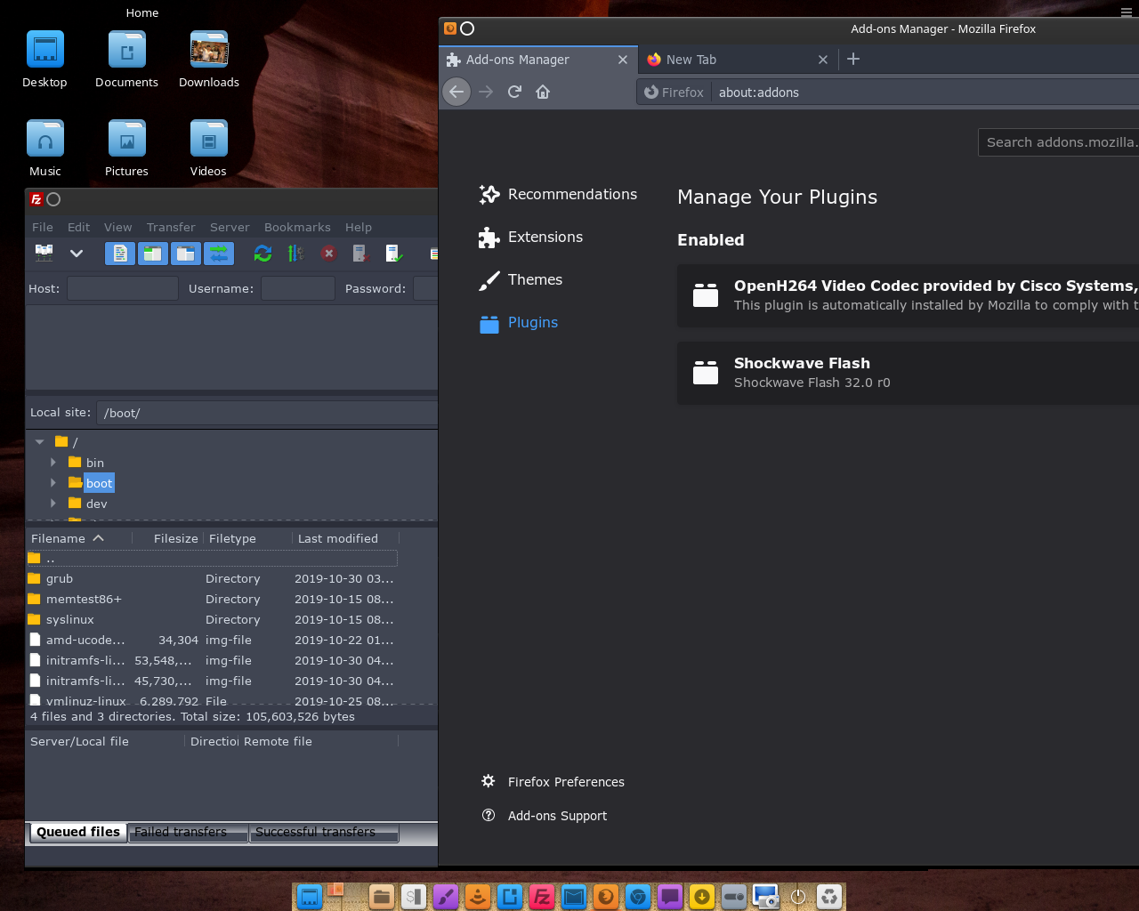
Task: Refresh the file and folder lists
Action: point(263,254)
